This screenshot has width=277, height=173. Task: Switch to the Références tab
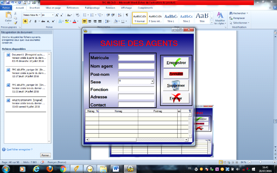click(x=73, y=8)
